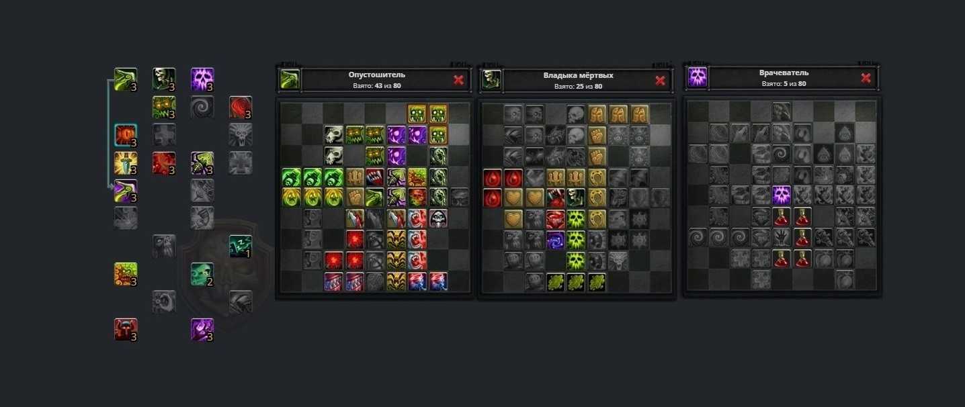Clear the Врачеватель panel using its red X
Viewport: 965px width, 407px height.
866,78
